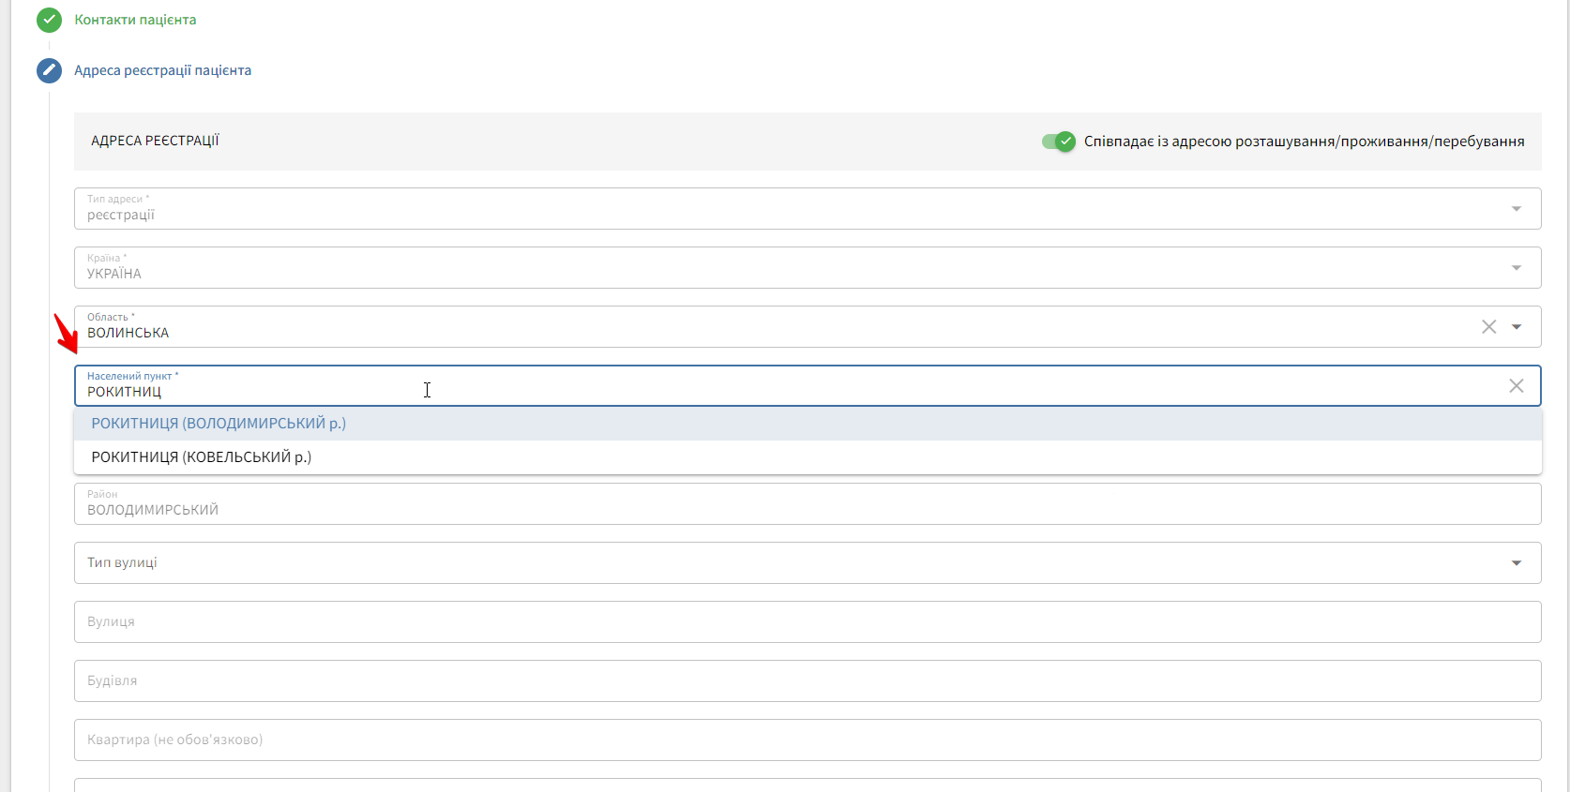Viewport: 1570px width, 792px height.
Task: Click the green checkmark icon beside Контакти пацієнта
Action: [x=49, y=20]
